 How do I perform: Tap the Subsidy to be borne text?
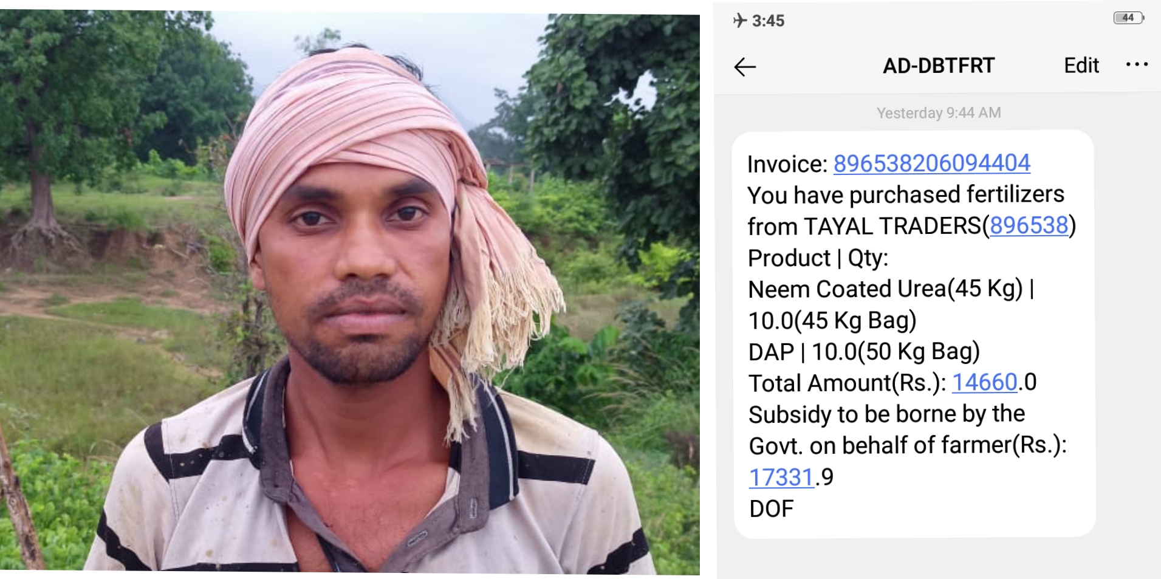pos(886,414)
